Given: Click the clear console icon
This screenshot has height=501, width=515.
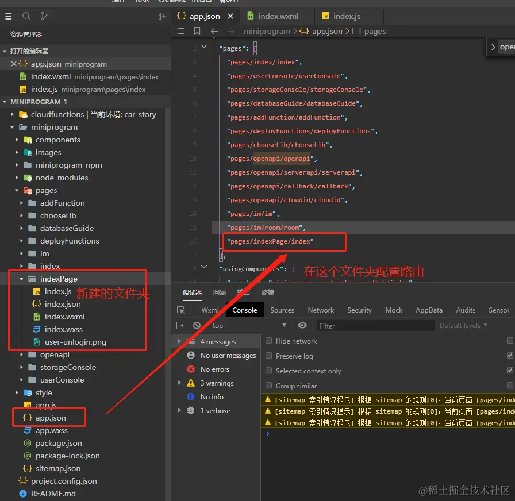Looking at the screenshot, I should click(197, 326).
